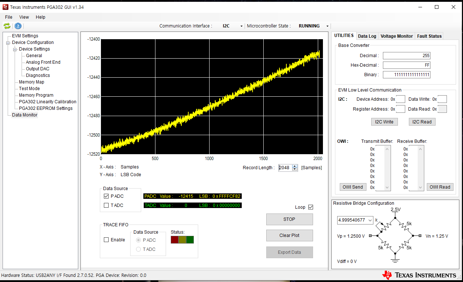Image resolution: width=463 pixels, height=282 pixels.
Task: Click the red TRACE FIFO status indicator
Action: [x=174, y=240]
